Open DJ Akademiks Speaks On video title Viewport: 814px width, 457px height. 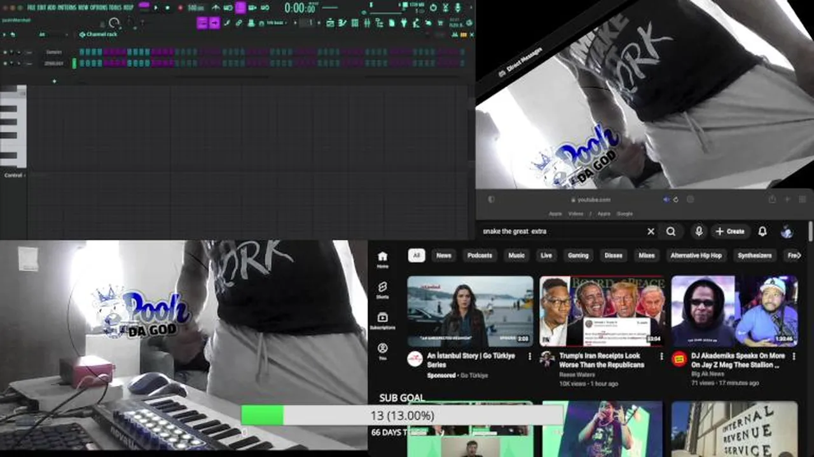coord(737,361)
